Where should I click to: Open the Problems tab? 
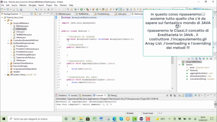[x=61, y=95]
